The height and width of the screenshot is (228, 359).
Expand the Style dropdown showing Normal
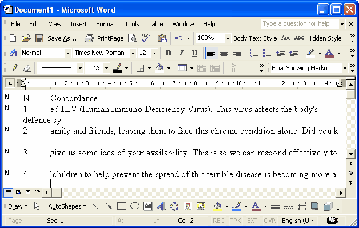(68, 53)
